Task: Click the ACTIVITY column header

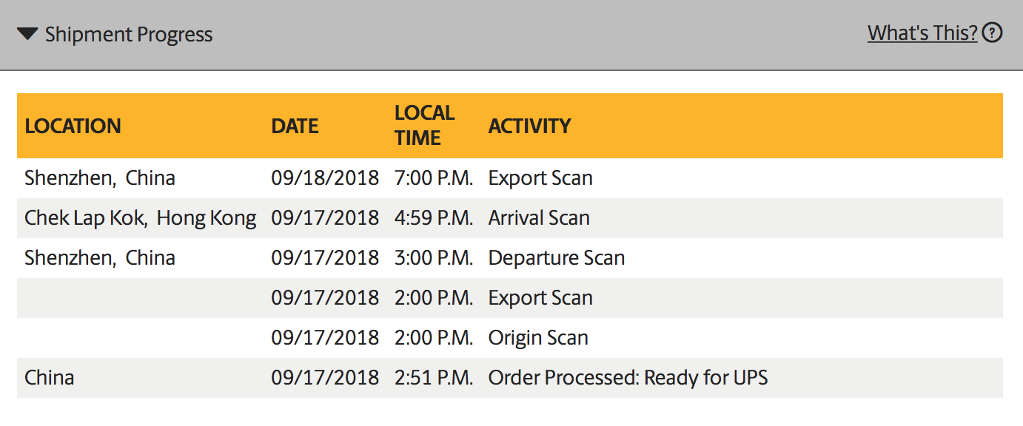Action: click(529, 126)
